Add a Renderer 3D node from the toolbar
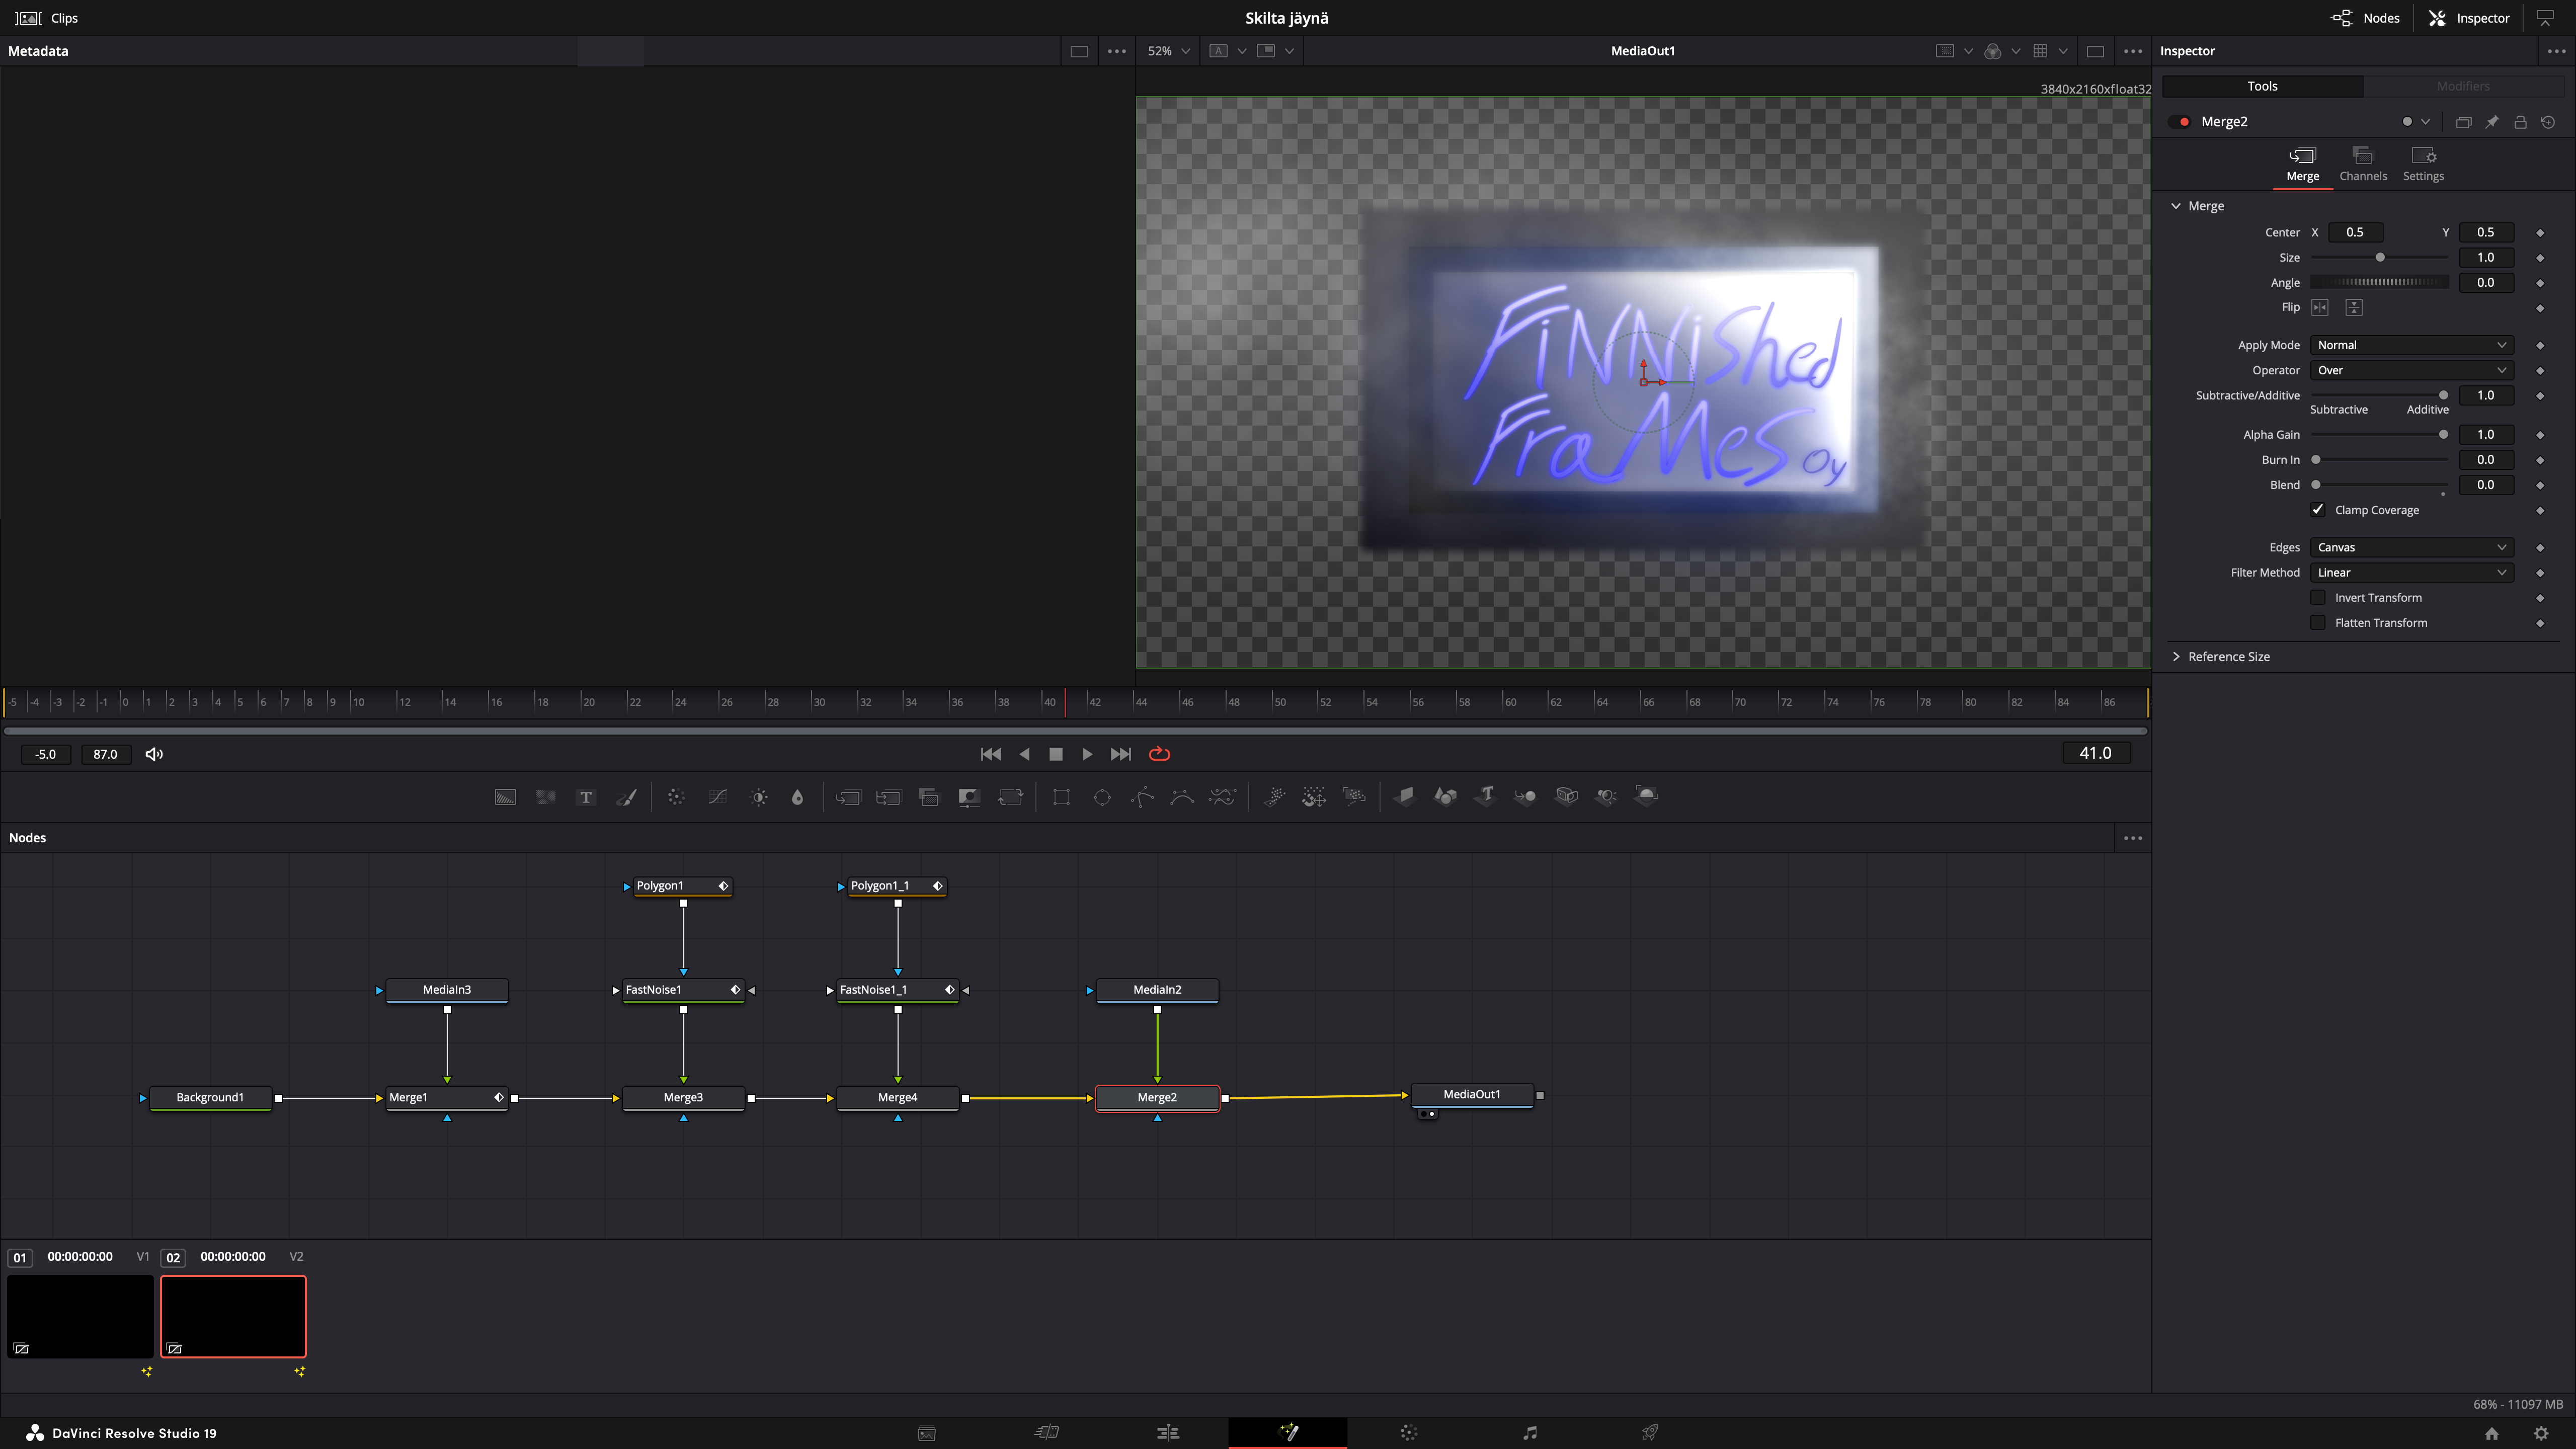Viewport: 2576px width, 1449px height. (x=1646, y=797)
